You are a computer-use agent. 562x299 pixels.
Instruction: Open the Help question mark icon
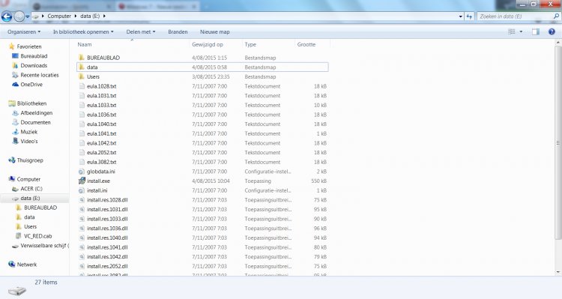click(552, 31)
